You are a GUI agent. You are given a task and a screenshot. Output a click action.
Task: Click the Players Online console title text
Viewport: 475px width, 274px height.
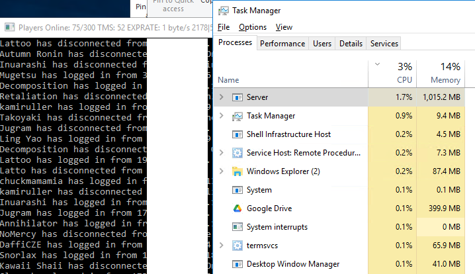point(115,28)
